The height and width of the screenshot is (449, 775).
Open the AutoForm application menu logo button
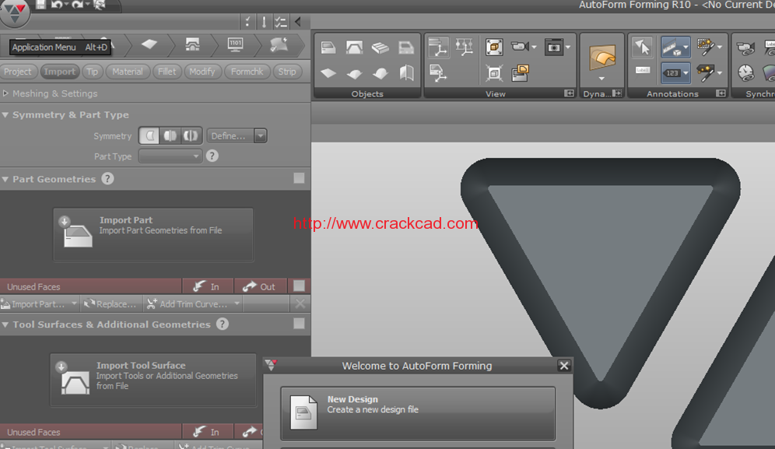pos(14,12)
